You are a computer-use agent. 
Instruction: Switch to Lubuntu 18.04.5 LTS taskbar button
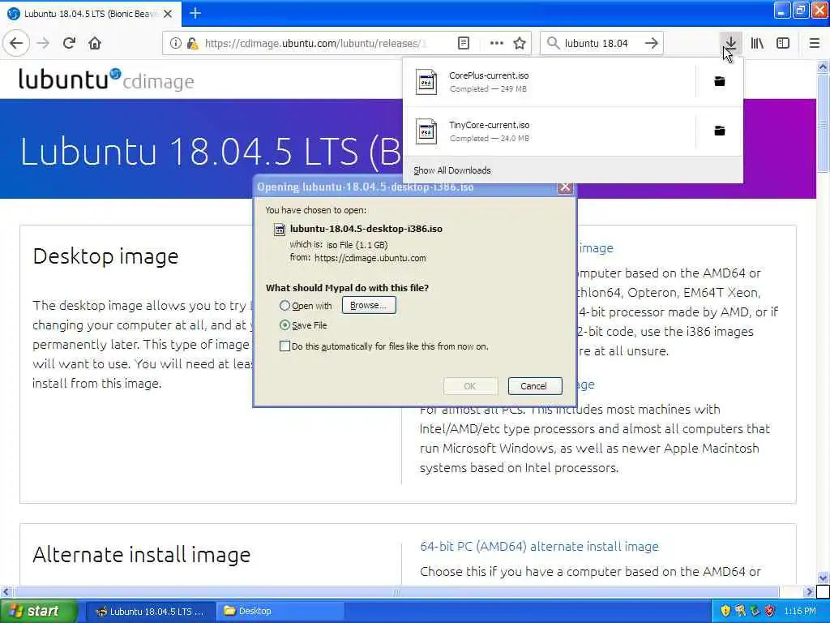150,612
